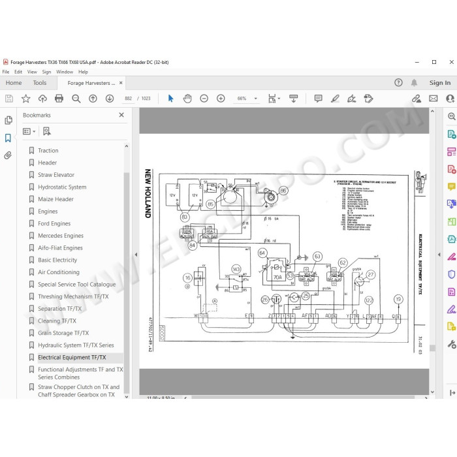Viewport: 457px width, 457px height.
Task: Open More Tools wrench icon
Action: point(452,344)
